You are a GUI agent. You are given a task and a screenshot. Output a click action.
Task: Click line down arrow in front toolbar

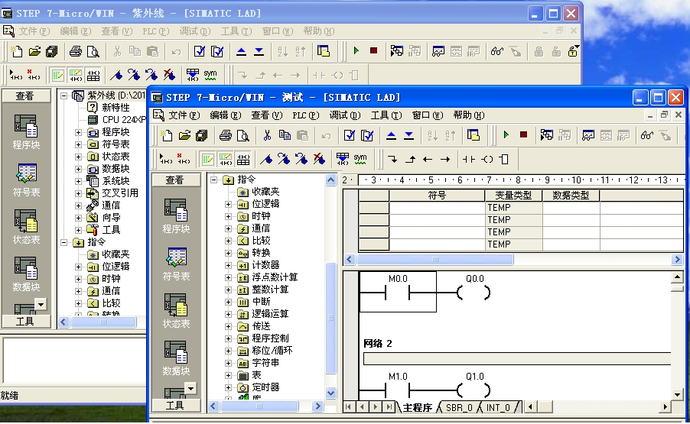tap(392, 159)
